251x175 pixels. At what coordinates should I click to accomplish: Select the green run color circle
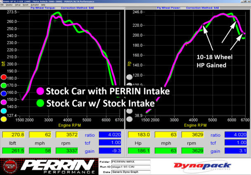point(4,85)
